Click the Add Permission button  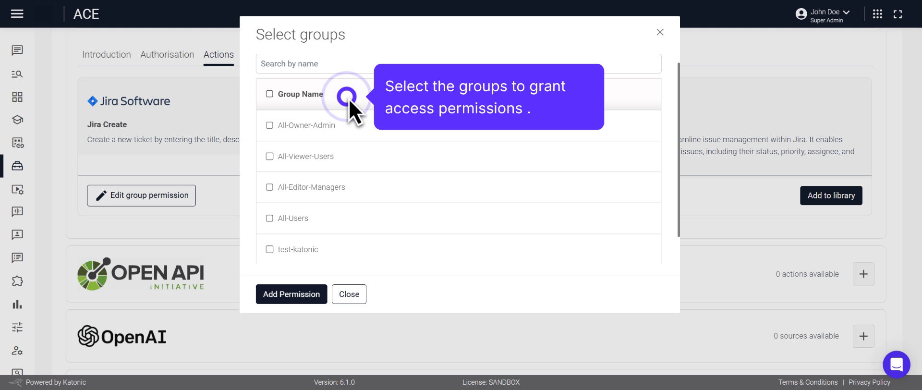click(291, 294)
